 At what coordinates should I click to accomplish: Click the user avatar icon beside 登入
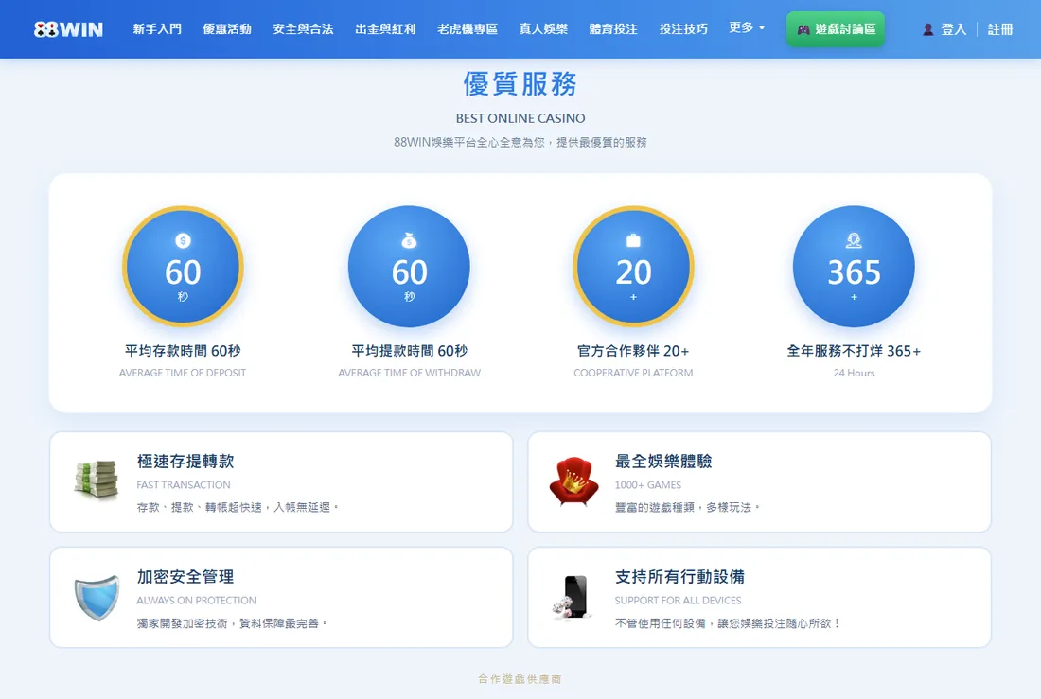coord(928,29)
